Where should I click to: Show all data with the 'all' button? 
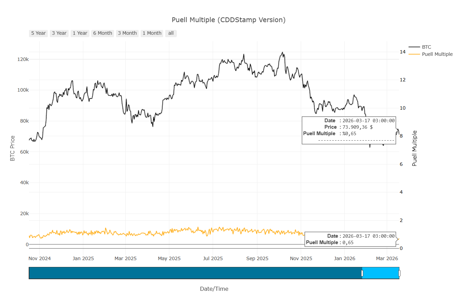(x=171, y=33)
